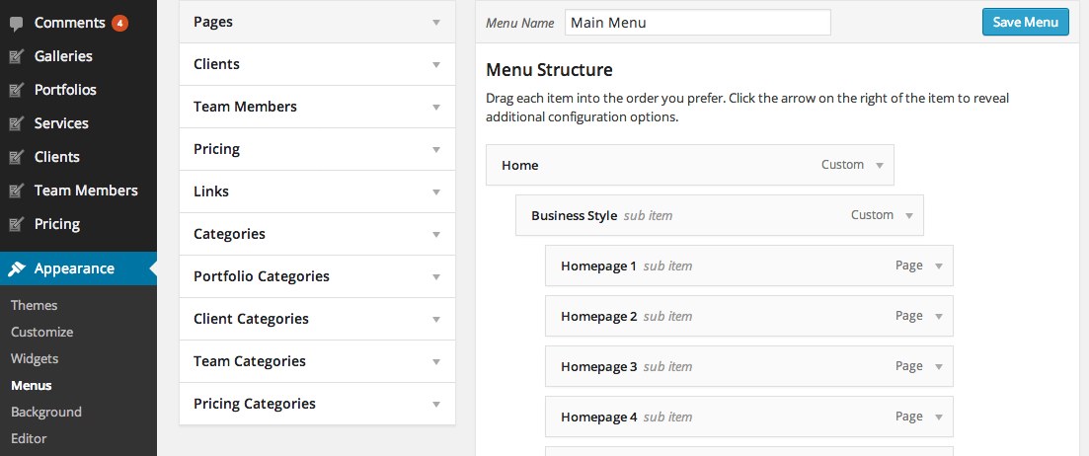Open the Widgets submenu page
This screenshot has width=1089, height=456.
(x=35, y=358)
